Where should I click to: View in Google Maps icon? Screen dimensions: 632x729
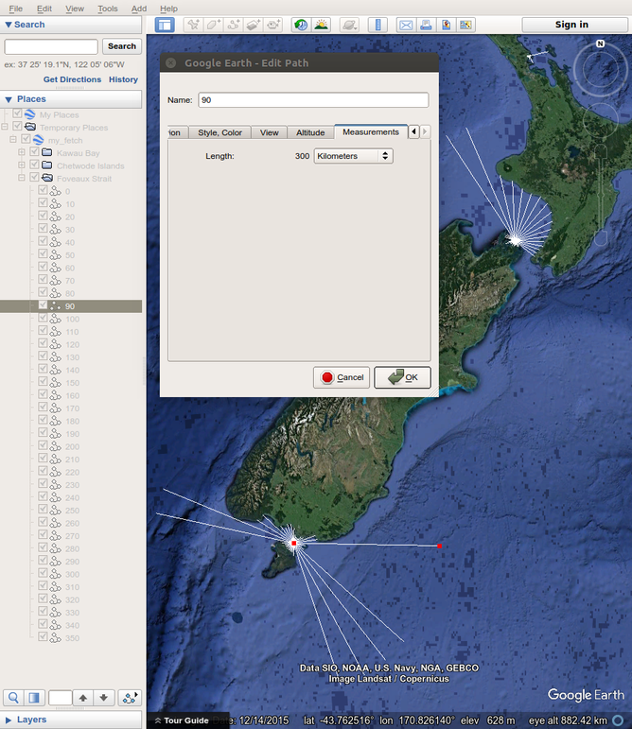click(465, 25)
